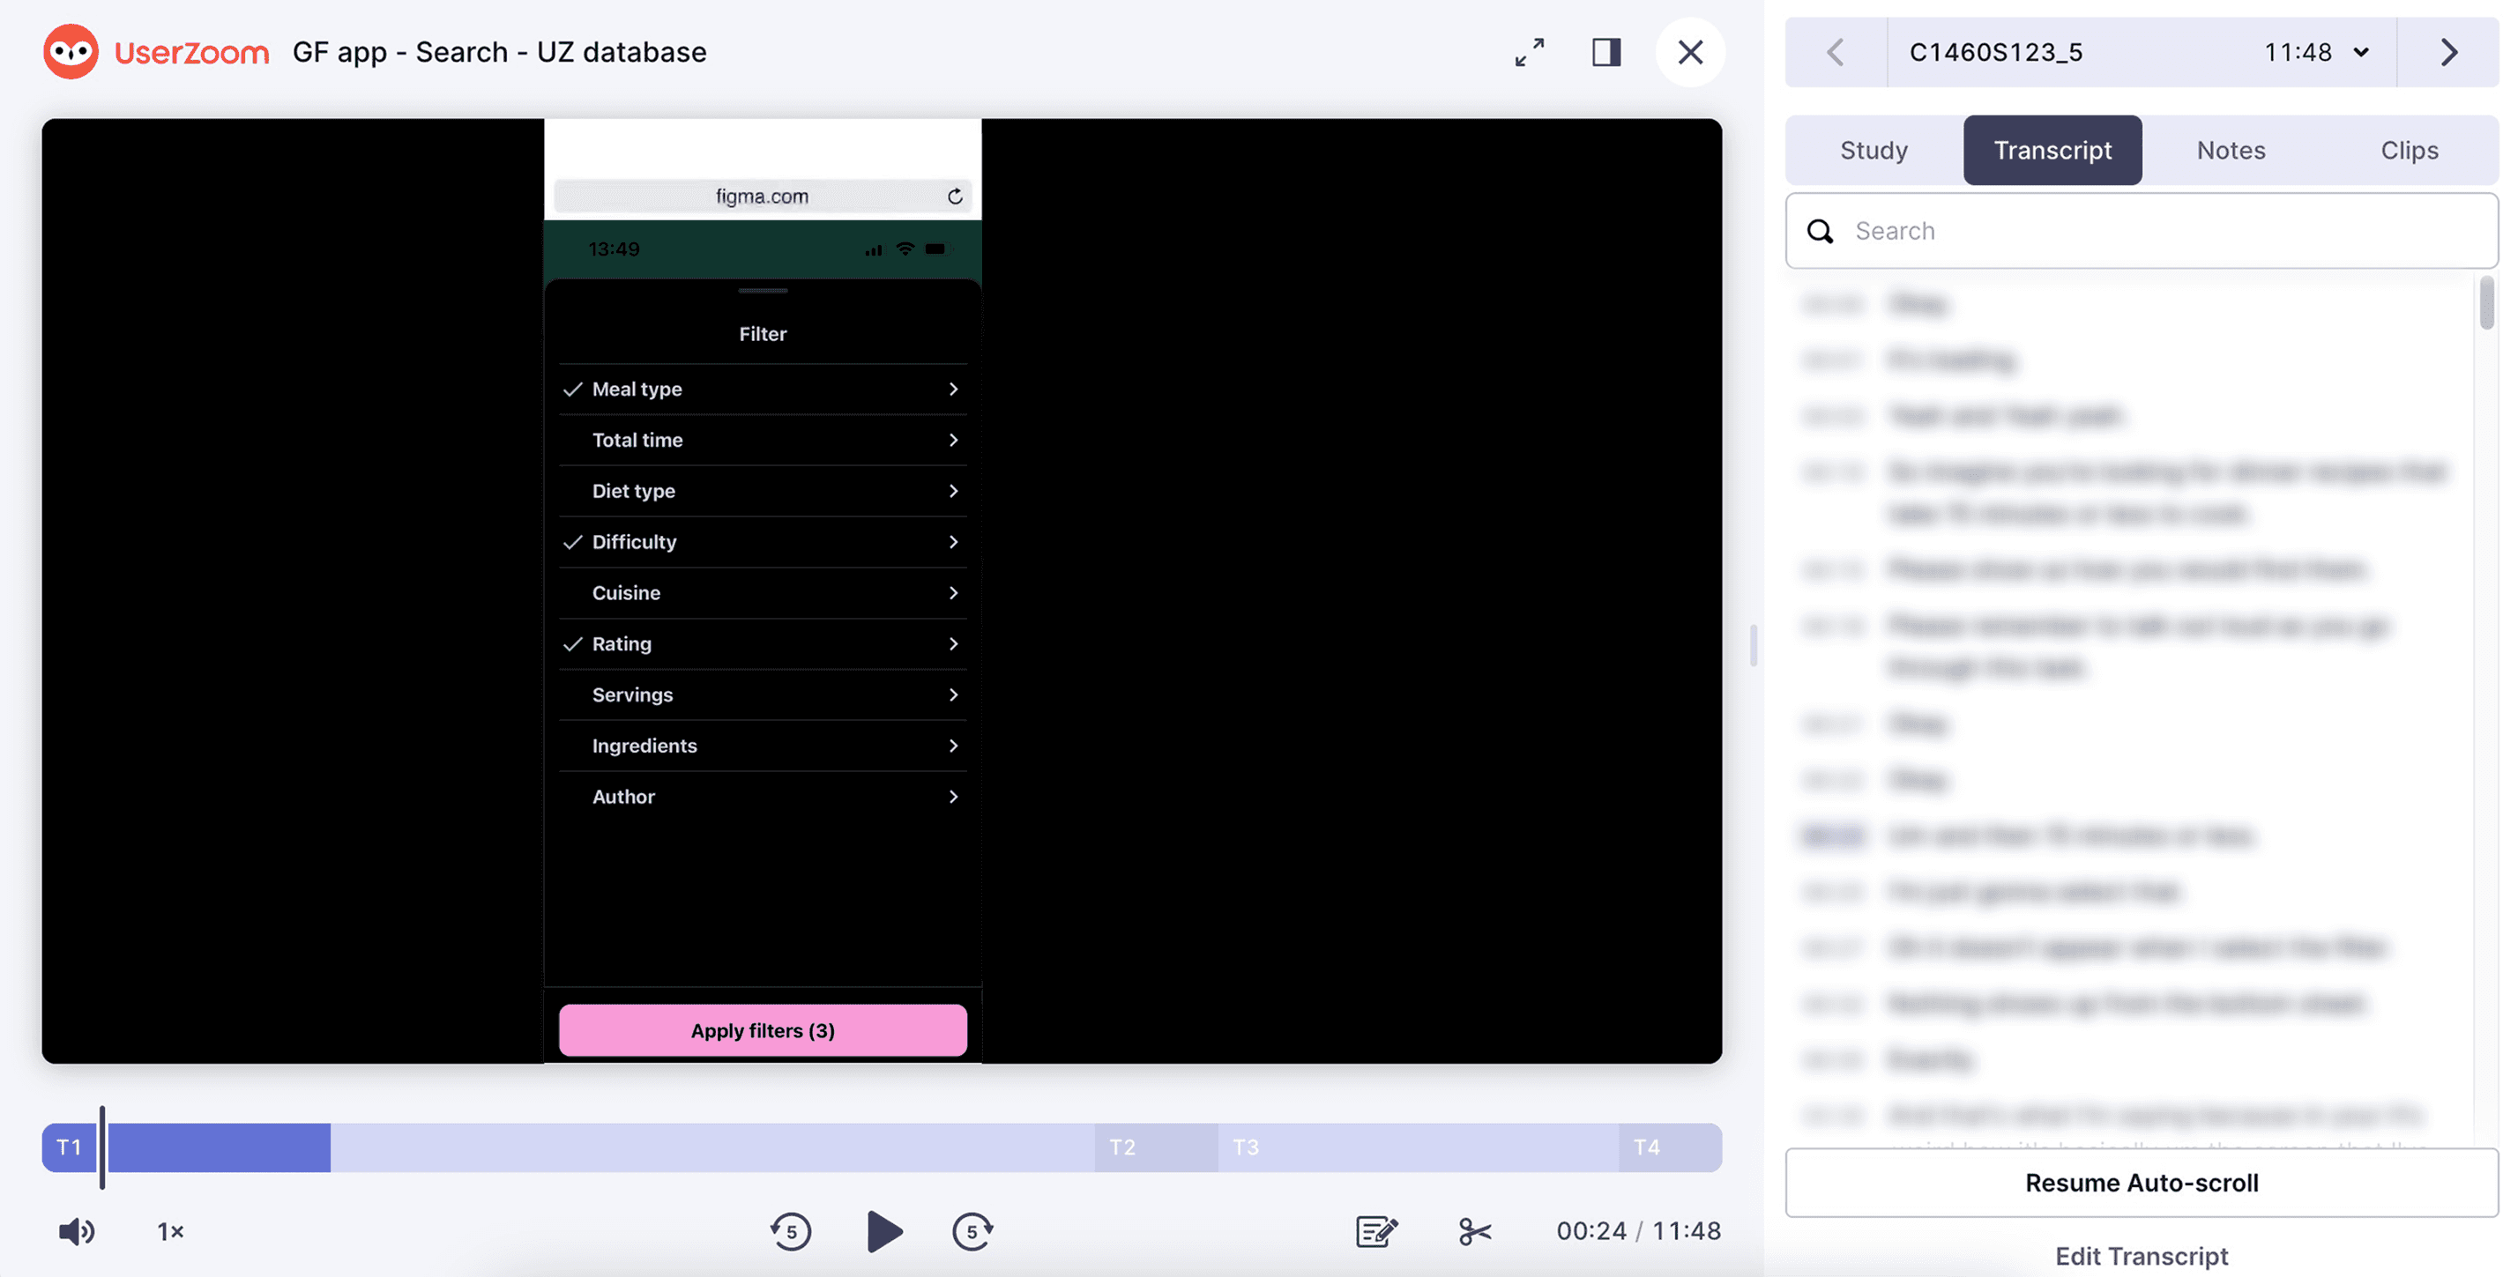Open the Clips tab

click(x=2409, y=151)
